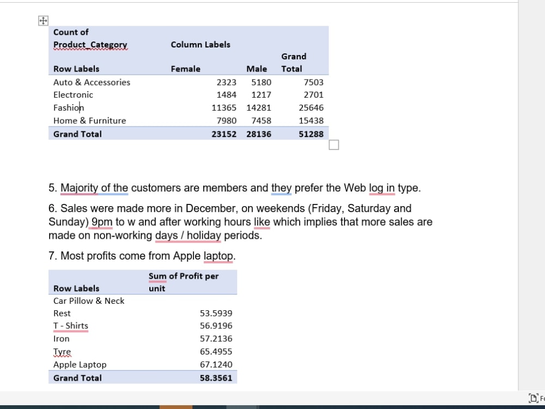Click the 'Product_Category' header text
Viewport: 545px width, 409px height.
(x=90, y=45)
